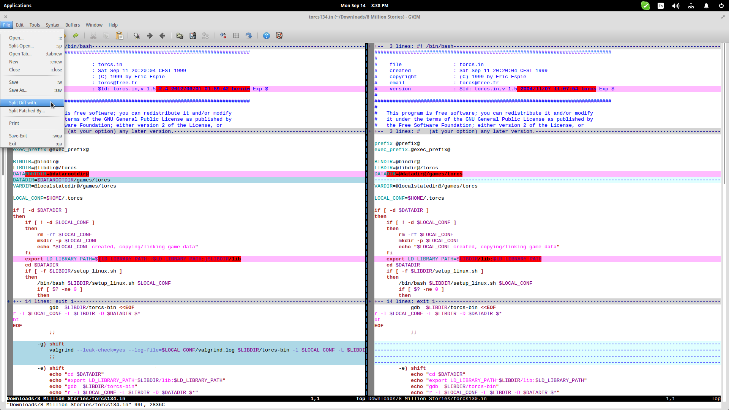
Task: Open the Syntax menu
Action: coord(52,25)
